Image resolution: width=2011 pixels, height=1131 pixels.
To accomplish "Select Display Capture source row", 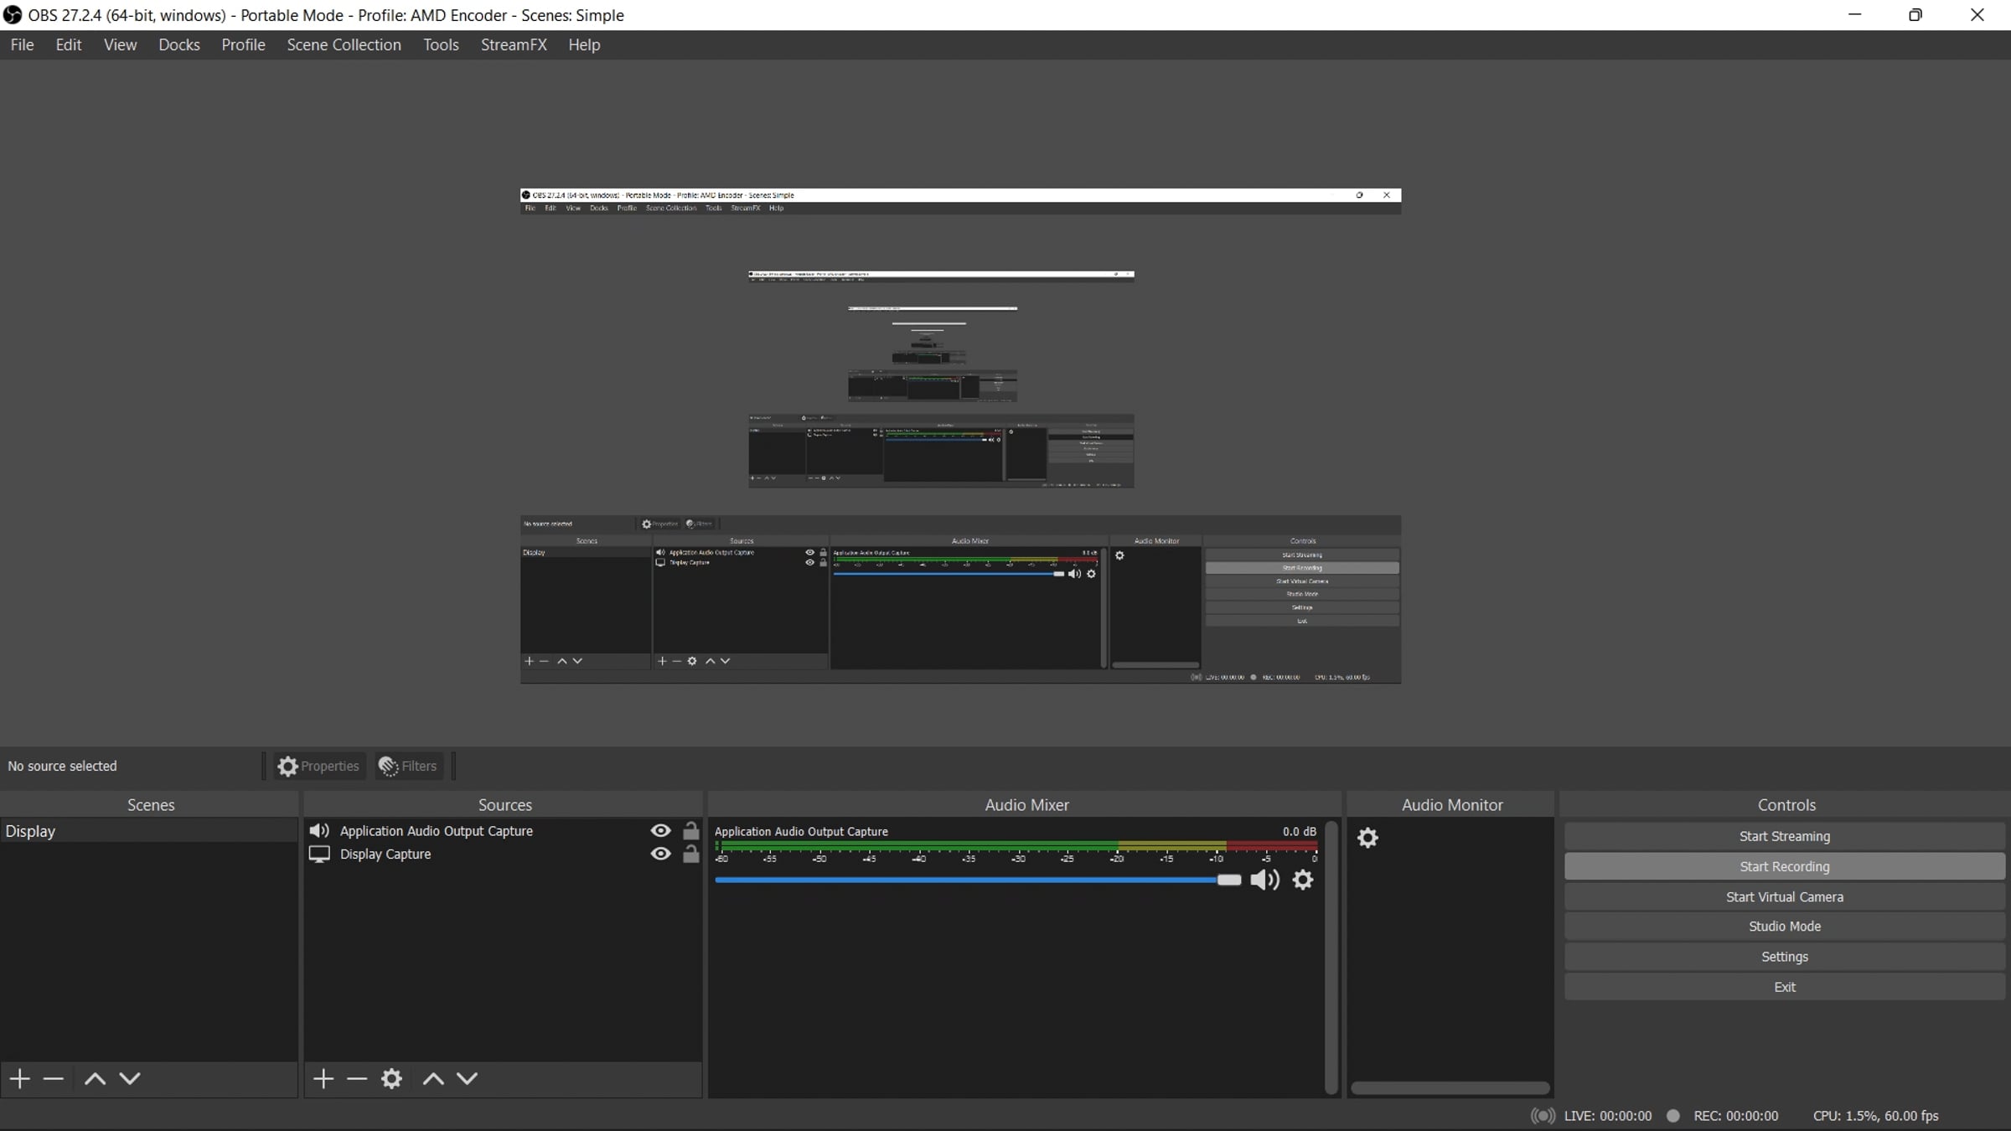I will [x=503, y=854].
